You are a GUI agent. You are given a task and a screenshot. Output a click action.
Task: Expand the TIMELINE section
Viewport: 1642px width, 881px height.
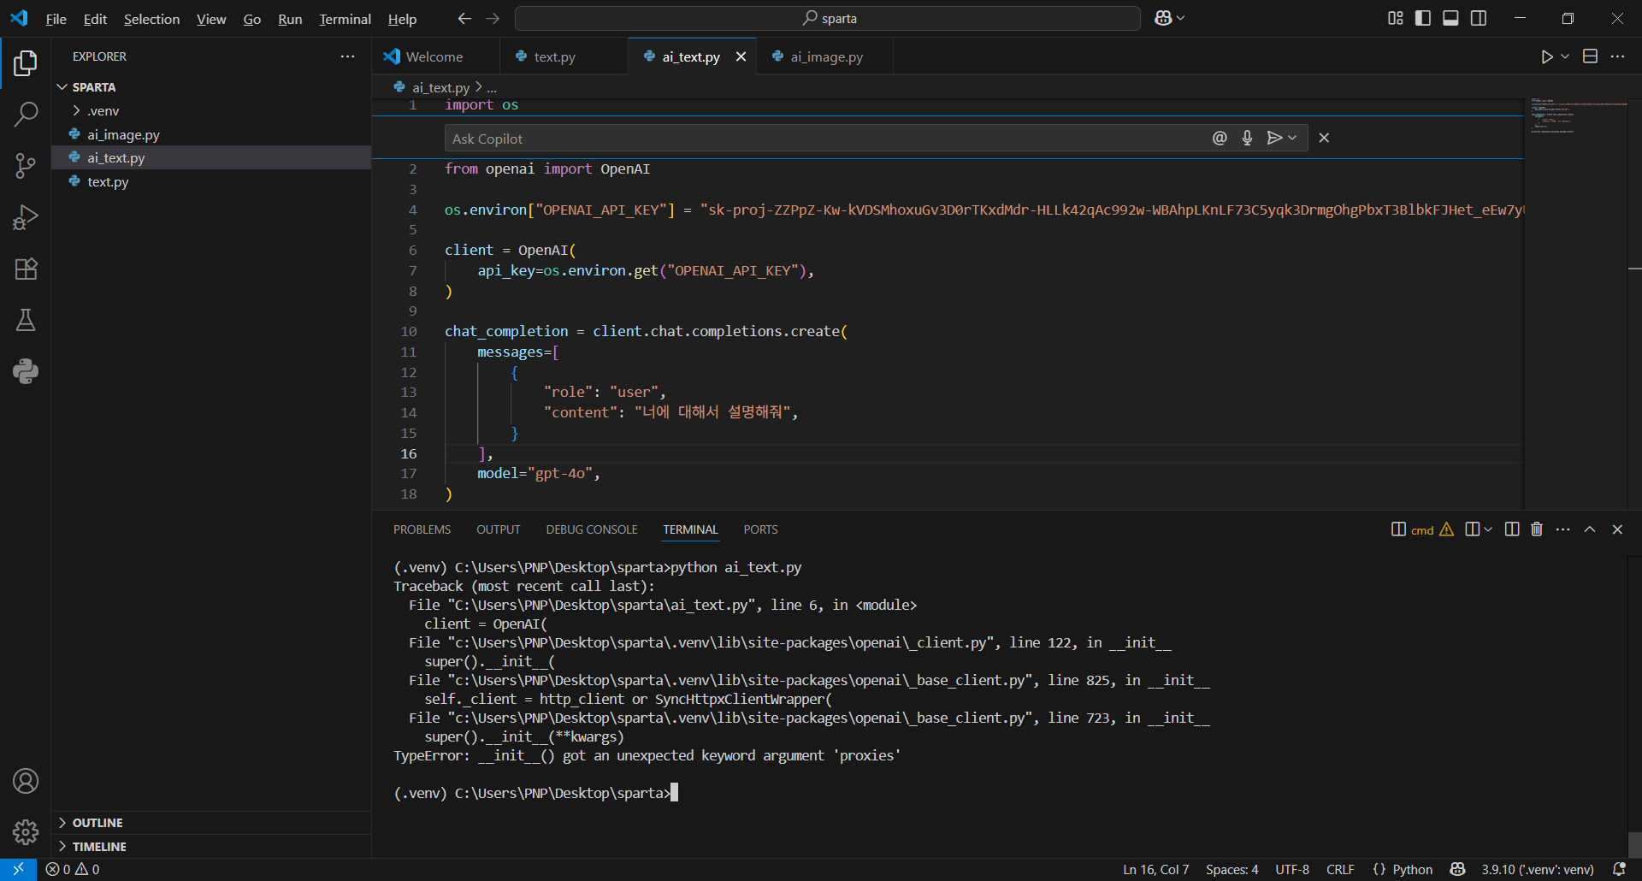[62, 847]
